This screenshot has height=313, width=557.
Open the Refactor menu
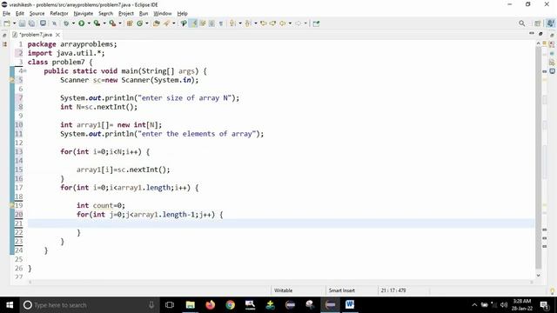59,14
